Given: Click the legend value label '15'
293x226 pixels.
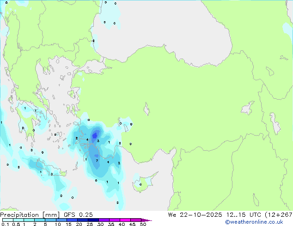Looking at the screenshot, I should coord(68,224).
